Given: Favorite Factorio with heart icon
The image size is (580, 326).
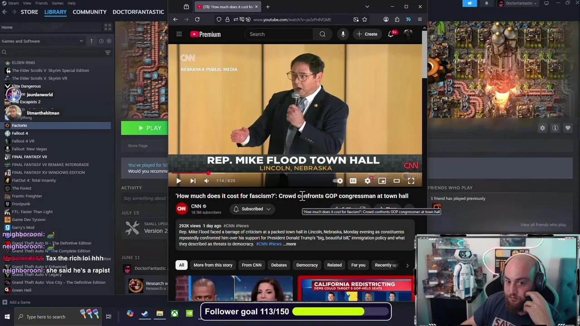Looking at the screenshot, I should 568,128.
